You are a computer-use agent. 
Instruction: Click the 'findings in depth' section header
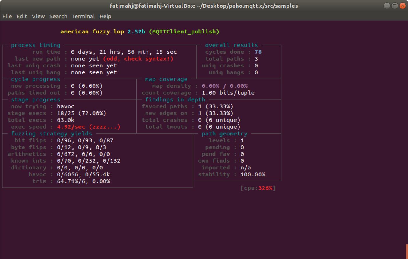(175, 100)
